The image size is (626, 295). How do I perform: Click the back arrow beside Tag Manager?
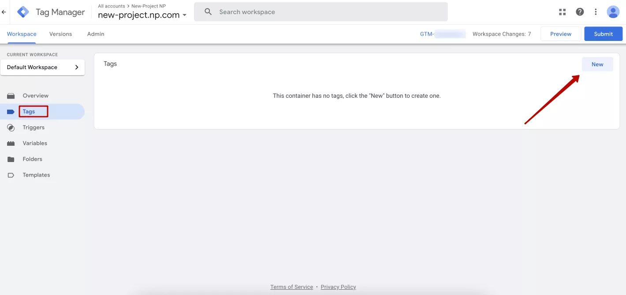click(x=4, y=12)
